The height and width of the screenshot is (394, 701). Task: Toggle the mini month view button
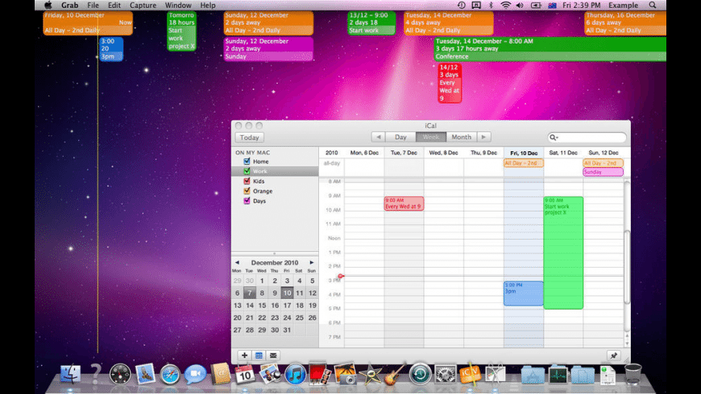(259, 355)
